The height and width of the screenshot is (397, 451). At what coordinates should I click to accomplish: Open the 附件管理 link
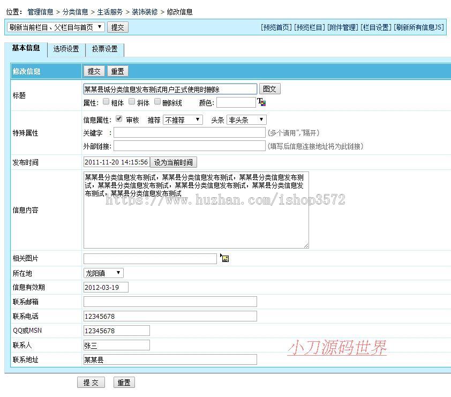pyautogui.click(x=343, y=27)
